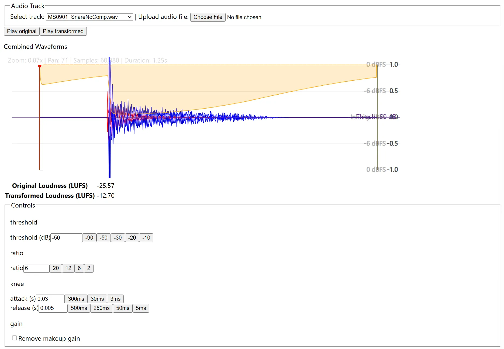This screenshot has height=349, width=504.
Task: Set attack to 300ms preset
Action: [76, 299]
